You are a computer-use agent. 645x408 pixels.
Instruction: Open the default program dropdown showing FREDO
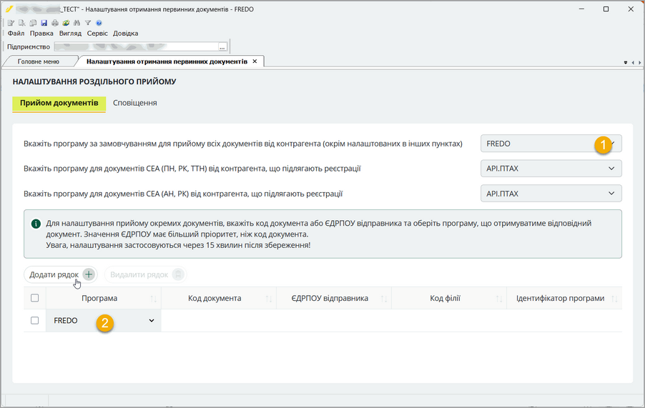point(551,144)
